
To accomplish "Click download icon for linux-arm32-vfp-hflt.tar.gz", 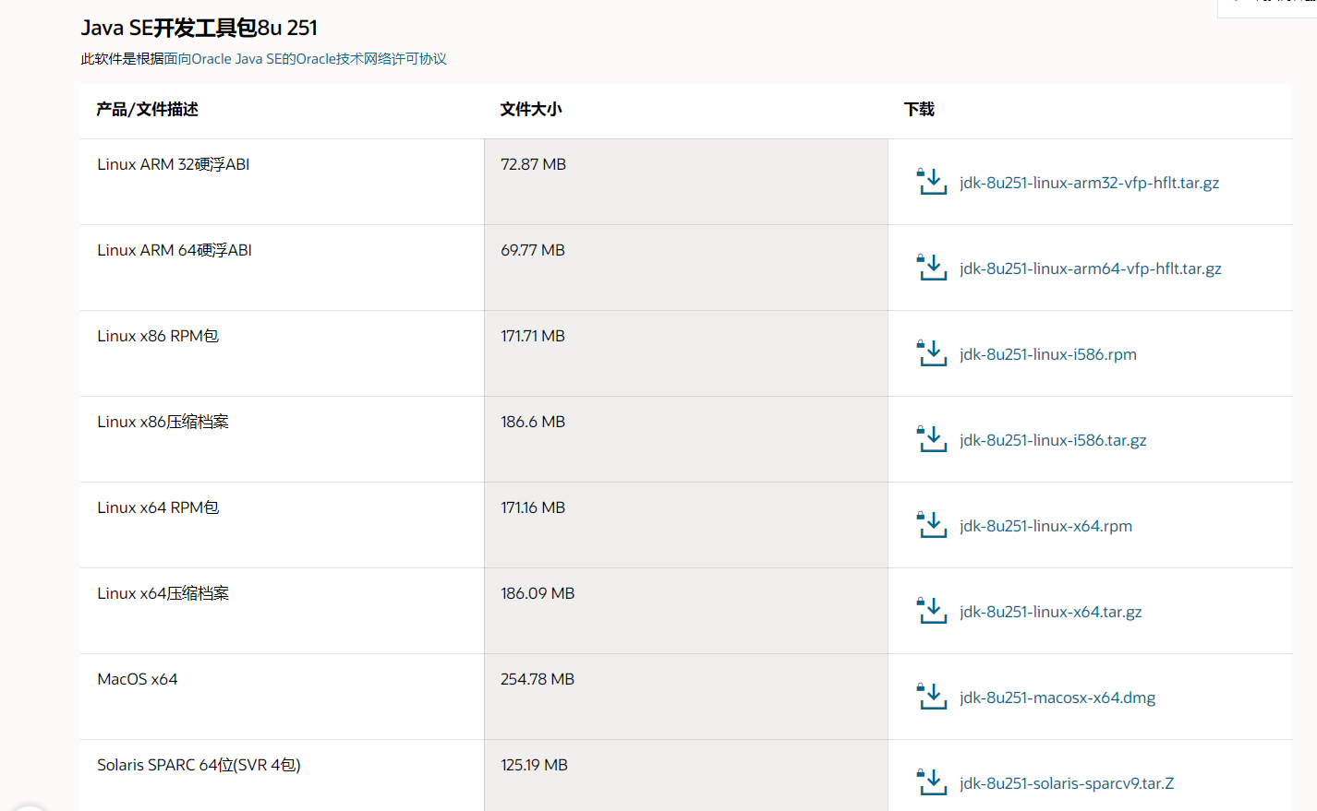I will 932,182.
